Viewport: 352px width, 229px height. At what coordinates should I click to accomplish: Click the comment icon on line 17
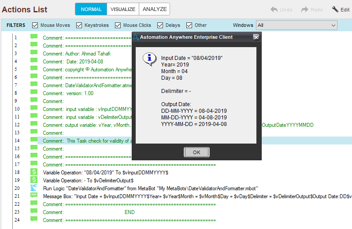tap(34, 164)
